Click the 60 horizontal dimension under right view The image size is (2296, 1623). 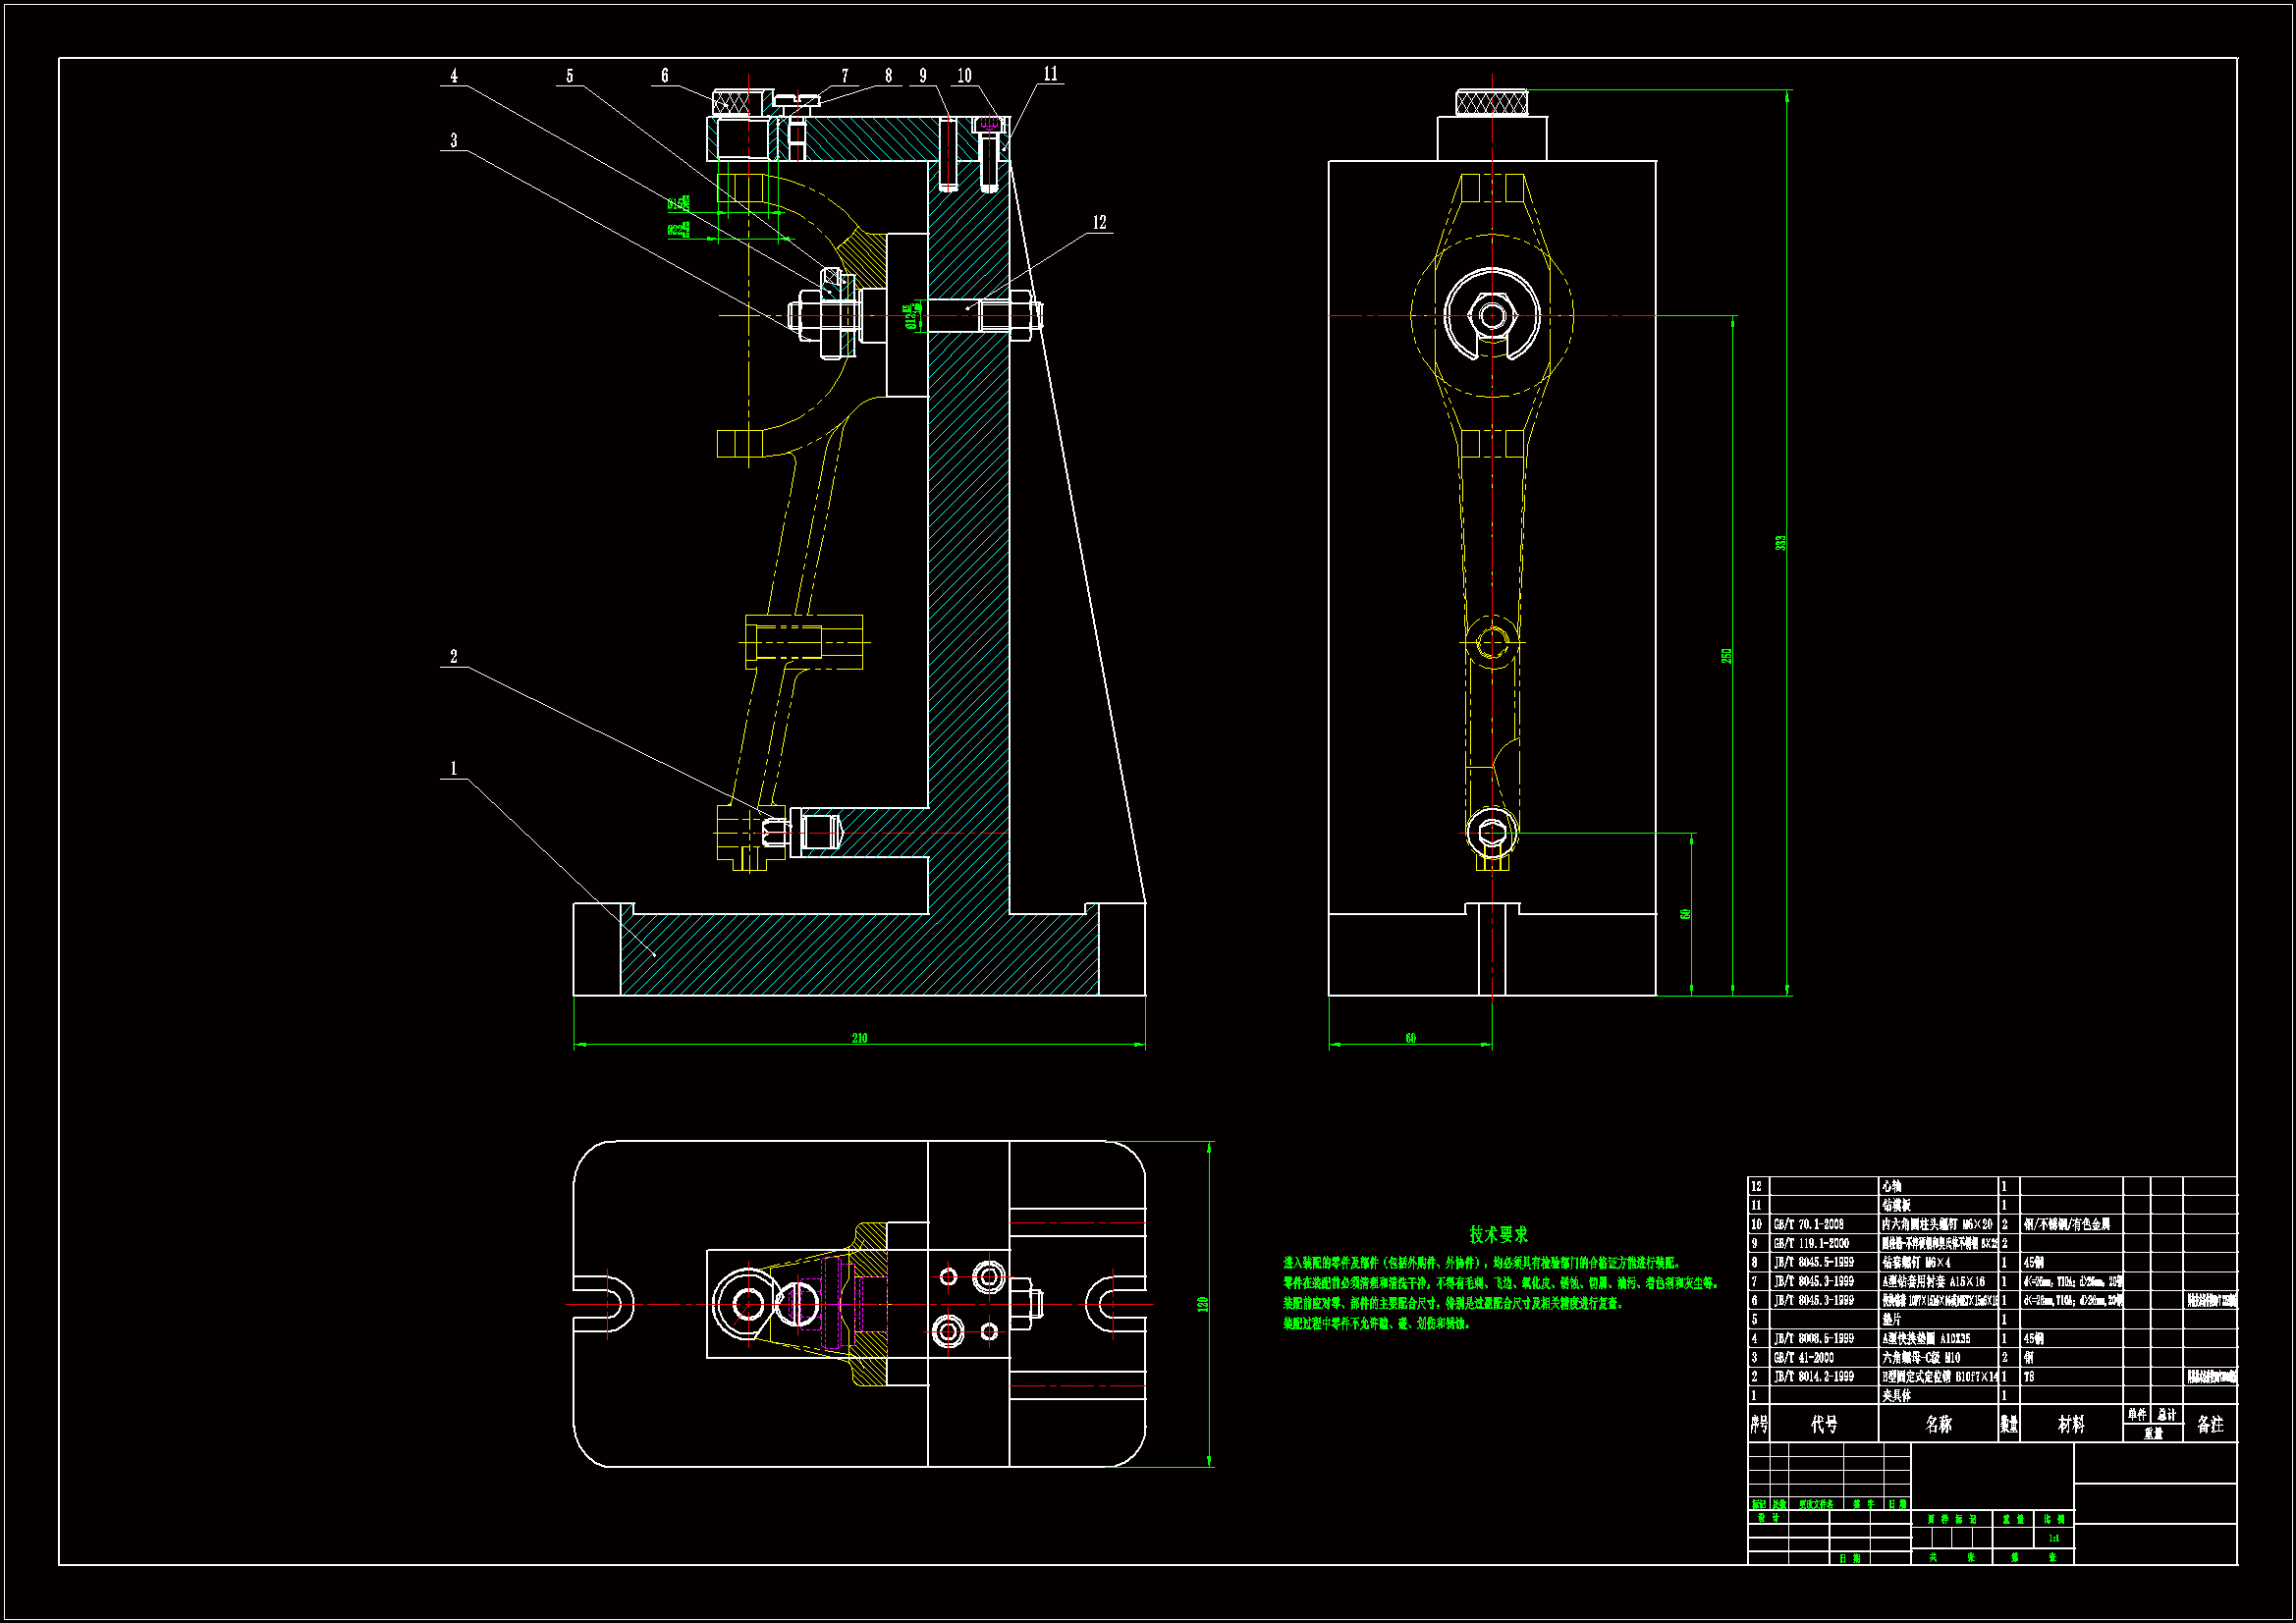(1410, 1038)
